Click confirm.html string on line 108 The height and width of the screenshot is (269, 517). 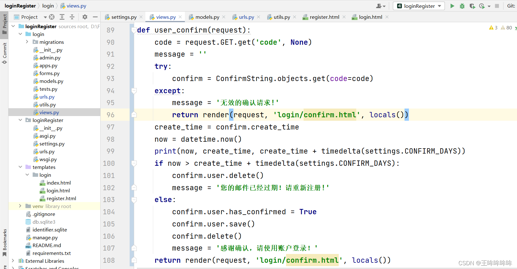[x=312, y=260]
